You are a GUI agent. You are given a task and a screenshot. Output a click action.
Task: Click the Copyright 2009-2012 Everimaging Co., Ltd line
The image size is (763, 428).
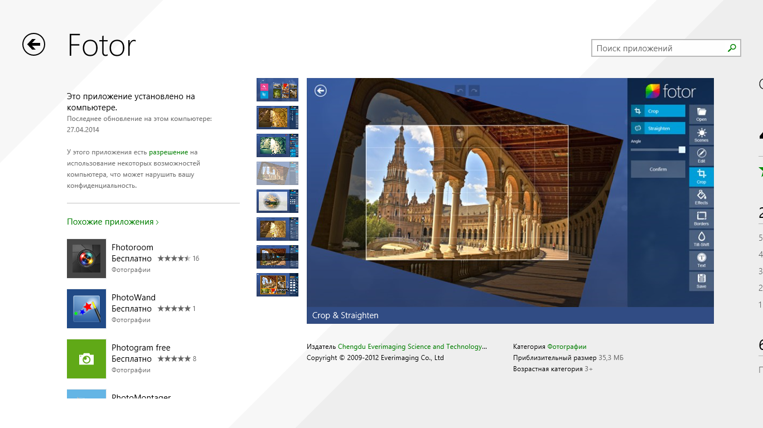click(375, 358)
